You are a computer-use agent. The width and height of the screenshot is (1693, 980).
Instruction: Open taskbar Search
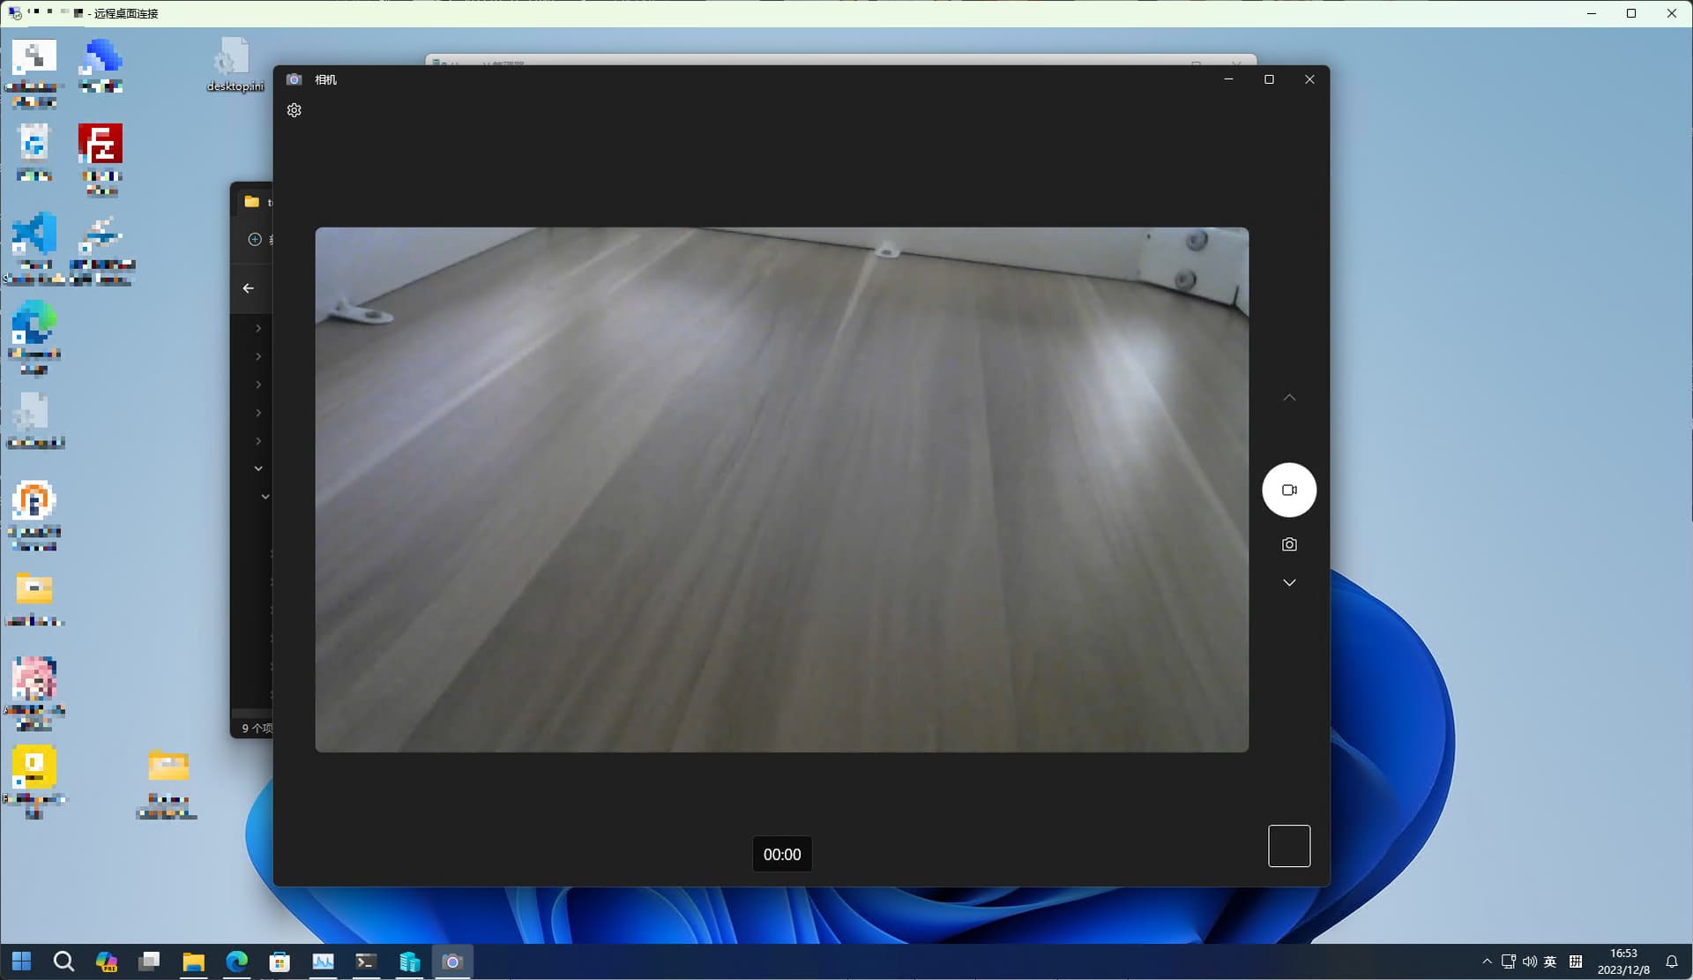coord(63,961)
